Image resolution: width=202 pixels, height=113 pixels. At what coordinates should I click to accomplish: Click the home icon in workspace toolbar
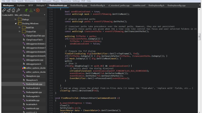(x=13, y=10)
